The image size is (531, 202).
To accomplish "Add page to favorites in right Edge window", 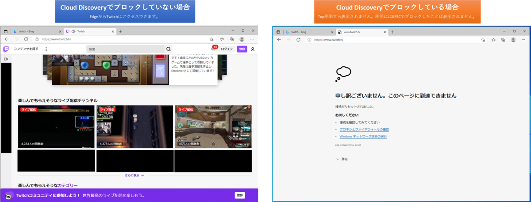I will click(483, 40).
